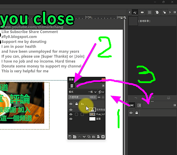
Task: Click the redo arrow in history panel
Action: click(152, 98)
